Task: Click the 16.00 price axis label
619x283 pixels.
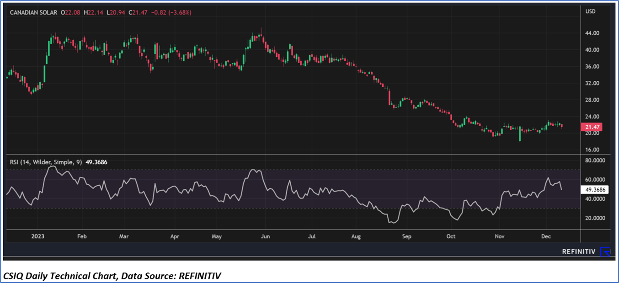Action: (x=592, y=150)
